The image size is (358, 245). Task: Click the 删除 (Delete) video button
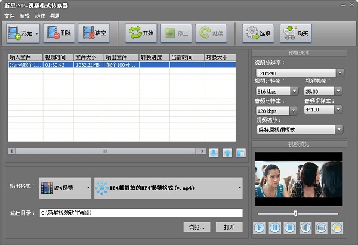(x=59, y=33)
